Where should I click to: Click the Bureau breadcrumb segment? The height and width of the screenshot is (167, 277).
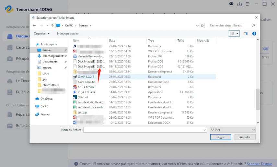coord(83,25)
